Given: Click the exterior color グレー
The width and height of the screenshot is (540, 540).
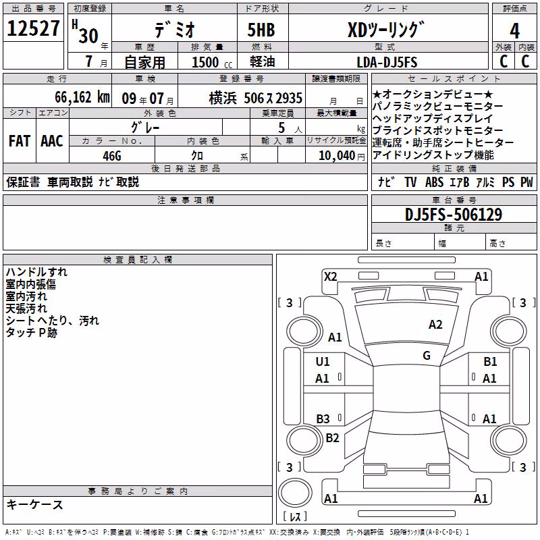Looking at the screenshot, I should point(145,128).
